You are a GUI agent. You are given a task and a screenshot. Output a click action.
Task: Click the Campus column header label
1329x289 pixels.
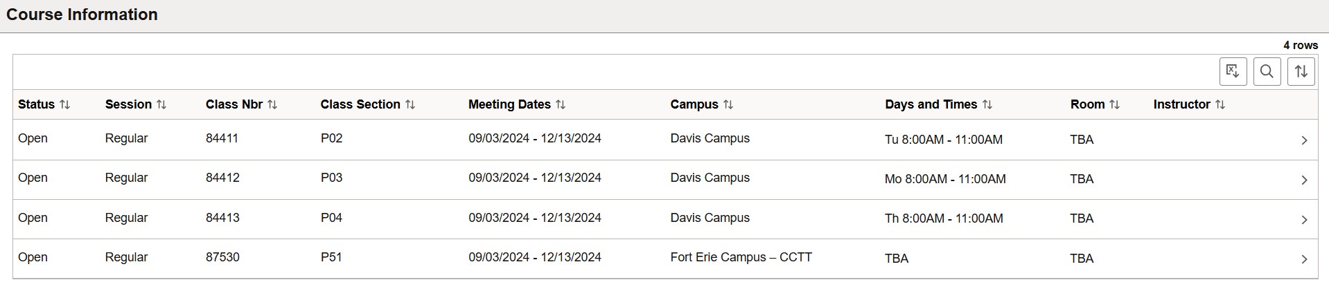point(694,104)
